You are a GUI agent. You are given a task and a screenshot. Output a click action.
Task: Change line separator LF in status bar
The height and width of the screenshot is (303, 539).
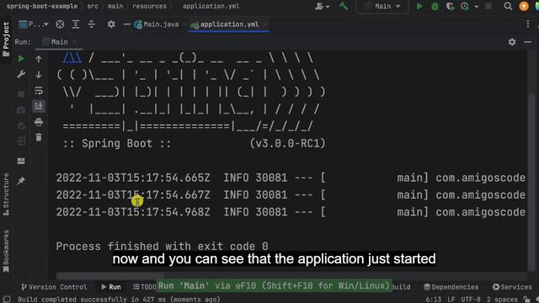451,300
